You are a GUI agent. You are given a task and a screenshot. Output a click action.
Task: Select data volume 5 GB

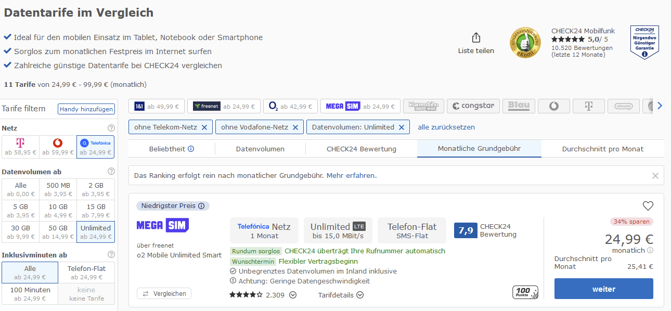point(20,211)
